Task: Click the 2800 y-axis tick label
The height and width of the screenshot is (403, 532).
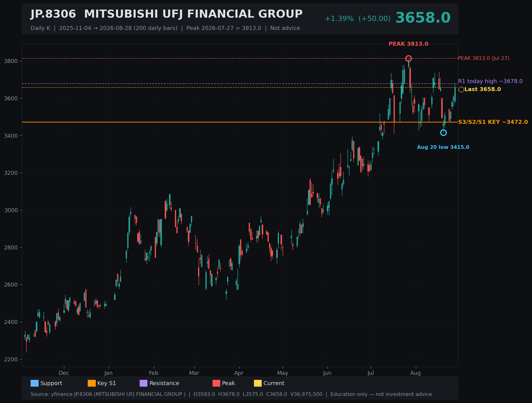Action: tap(11, 248)
